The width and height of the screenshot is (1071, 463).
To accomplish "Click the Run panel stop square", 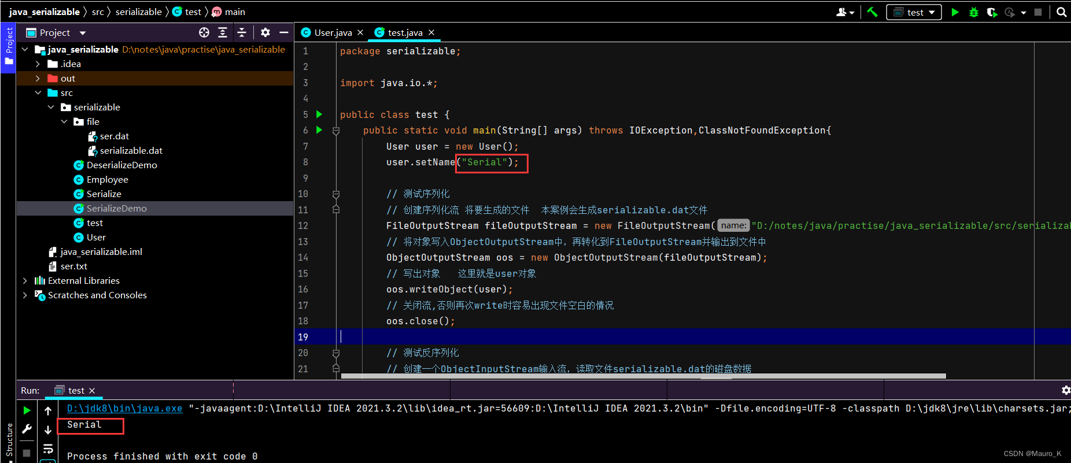I will (27, 453).
